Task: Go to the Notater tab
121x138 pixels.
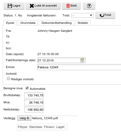Action: pos(83,23)
